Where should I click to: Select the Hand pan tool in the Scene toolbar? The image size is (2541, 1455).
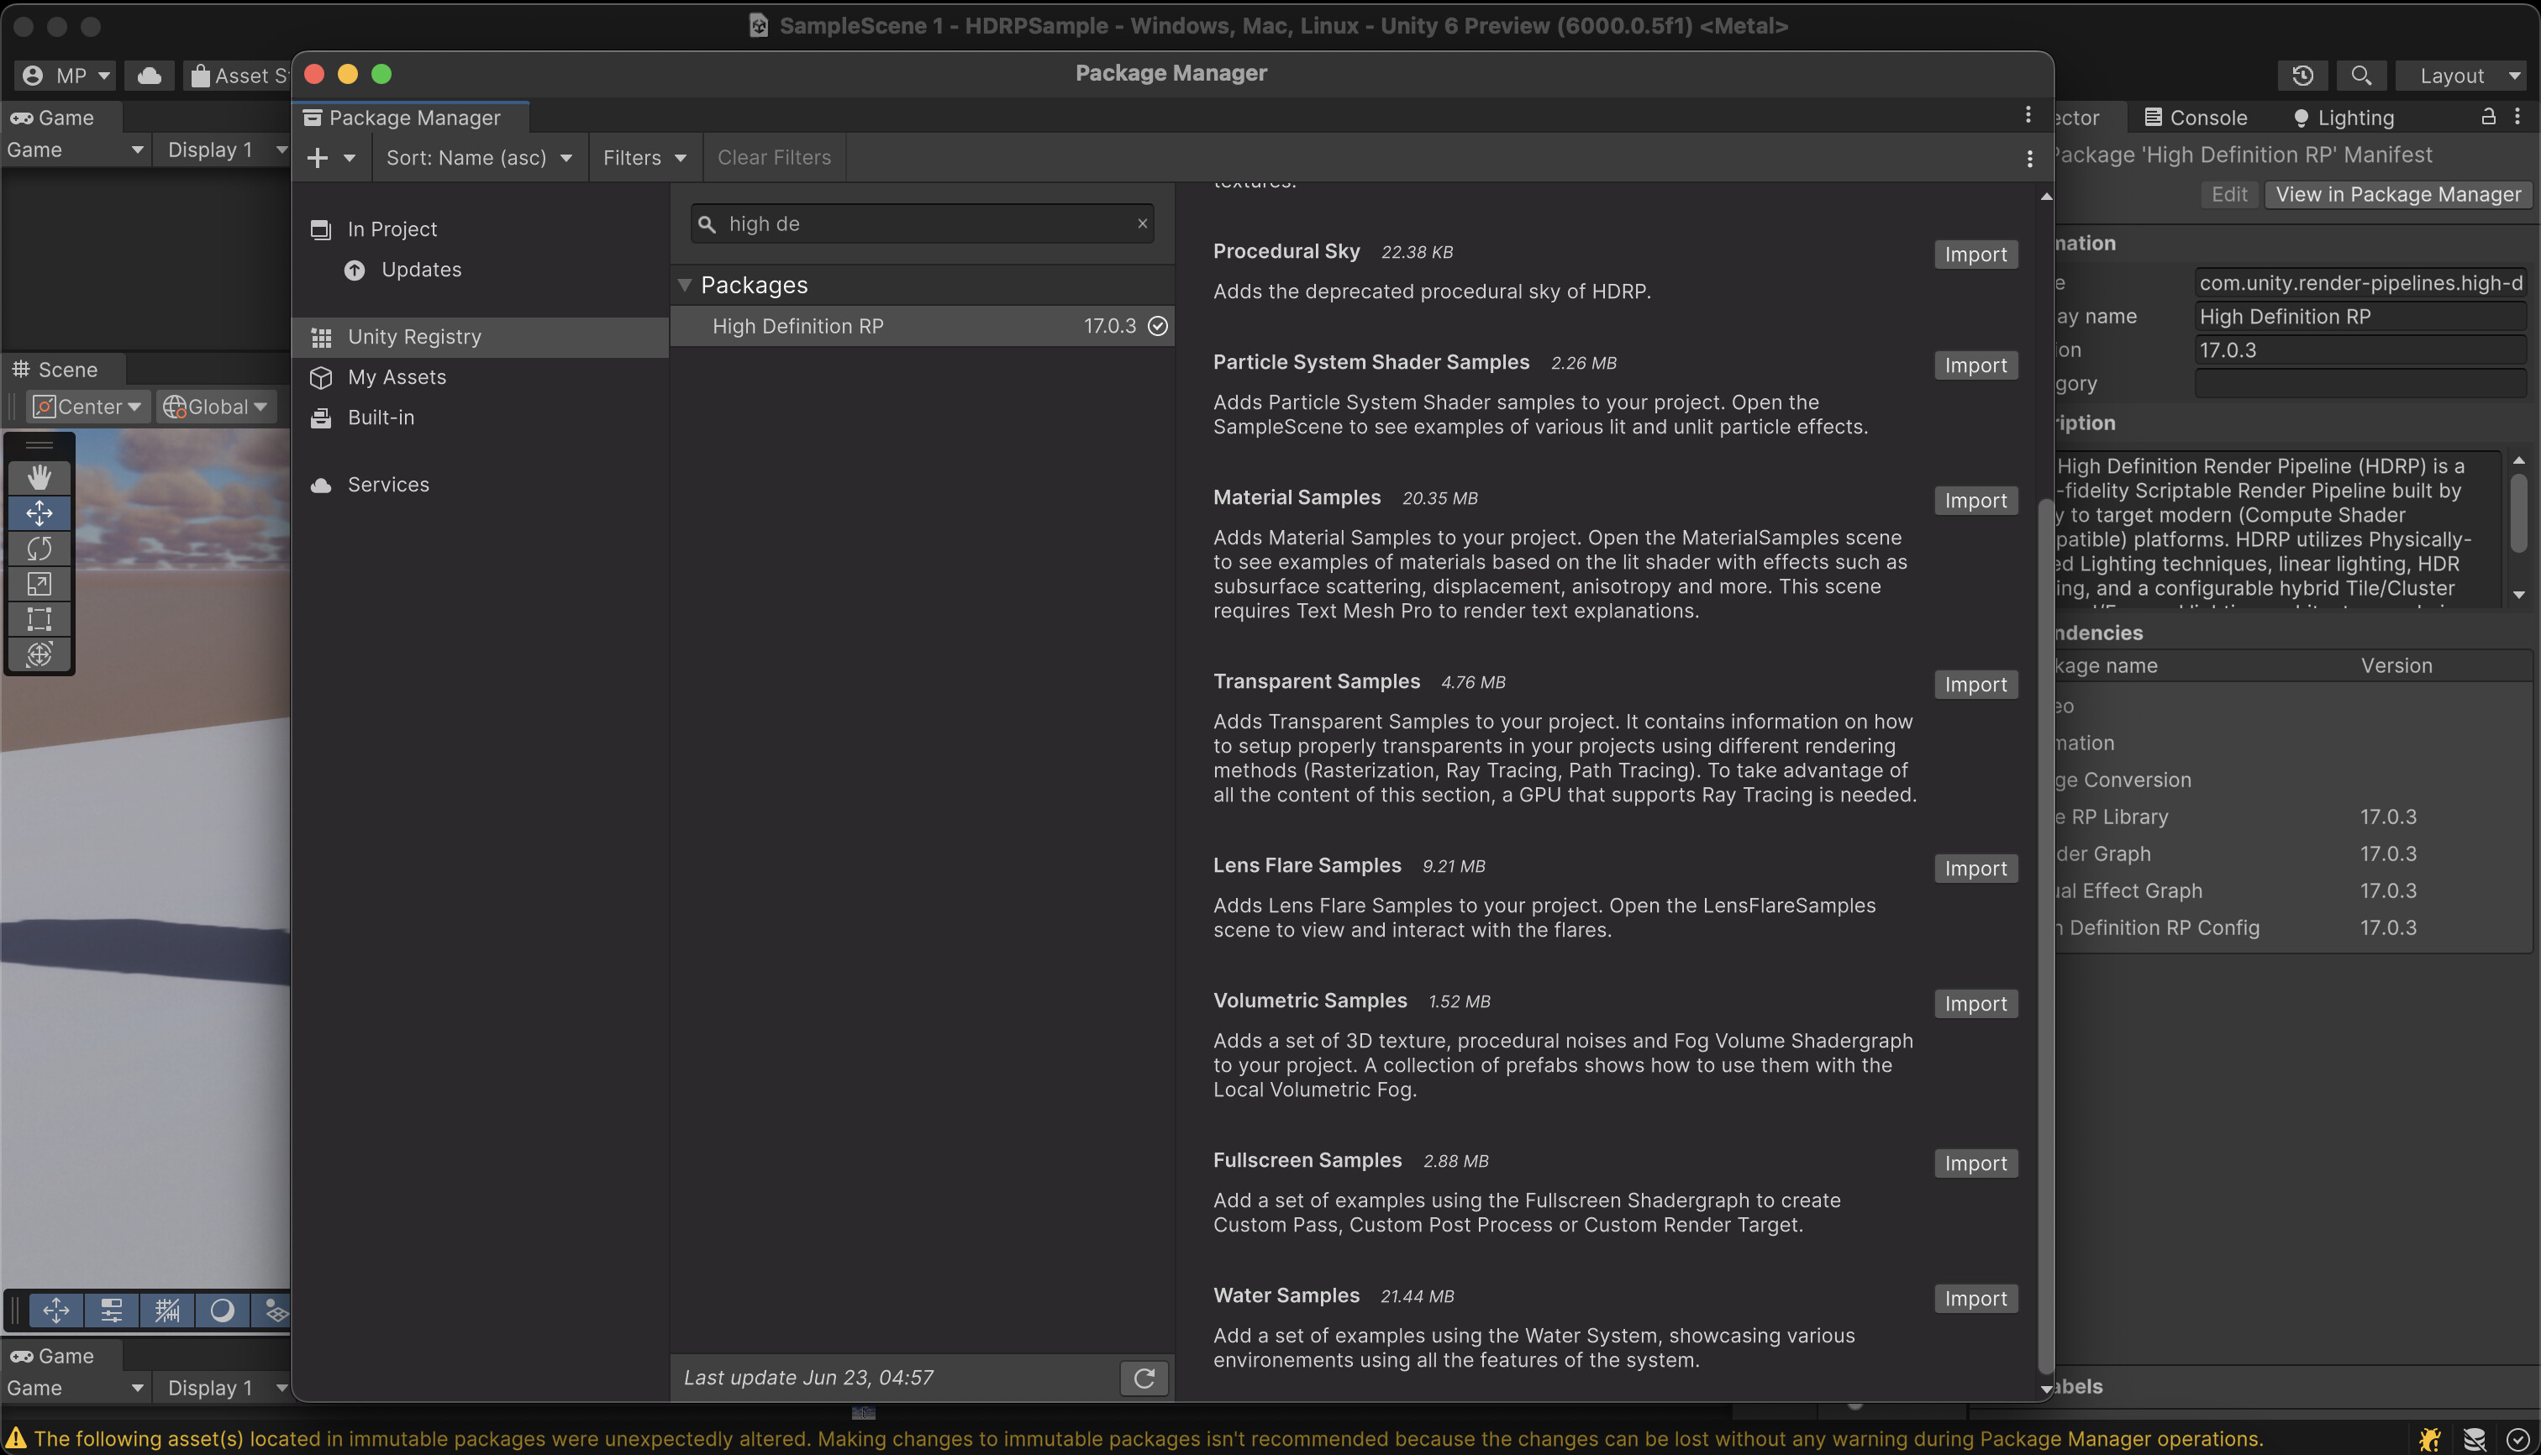coord(40,476)
